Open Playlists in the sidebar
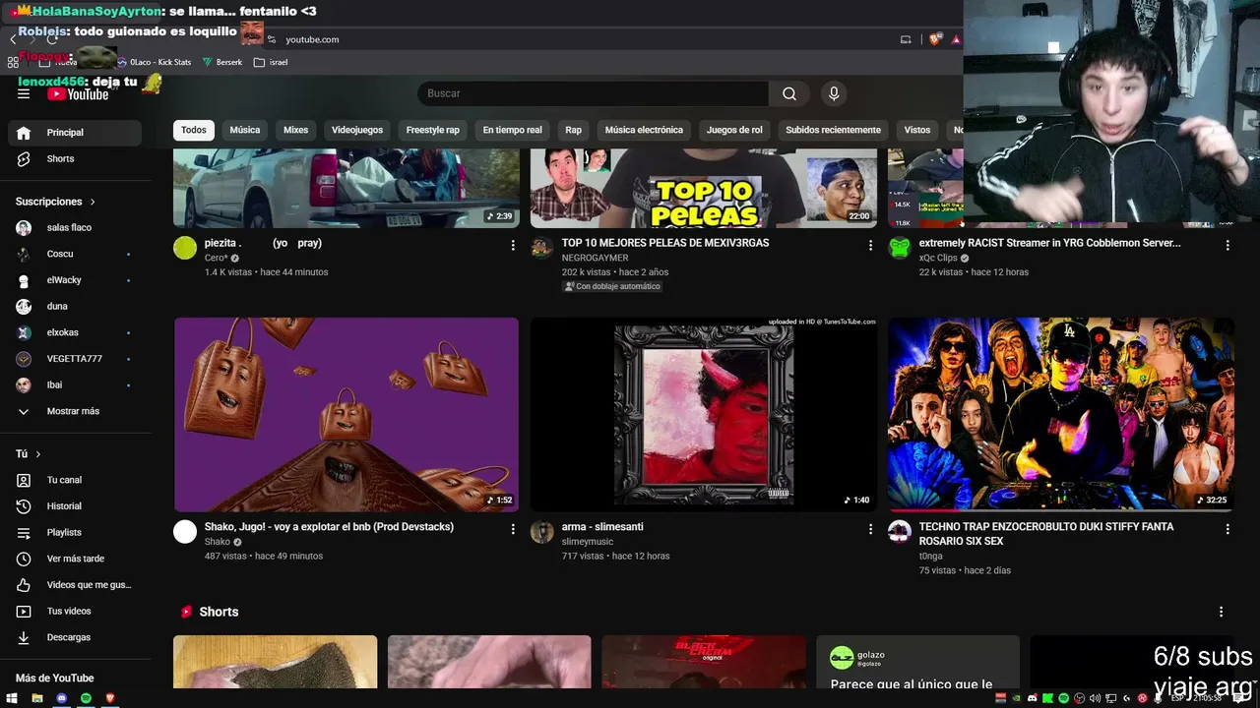 click(x=75, y=532)
